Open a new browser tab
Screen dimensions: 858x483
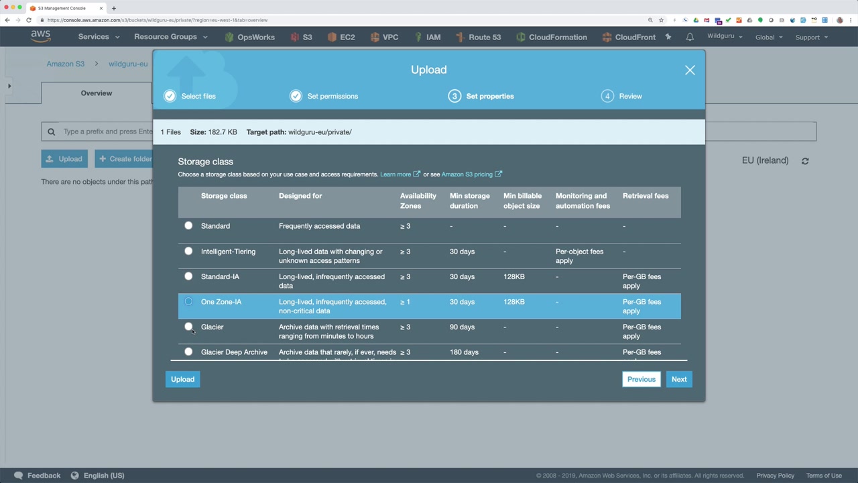[x=114, y=8]
